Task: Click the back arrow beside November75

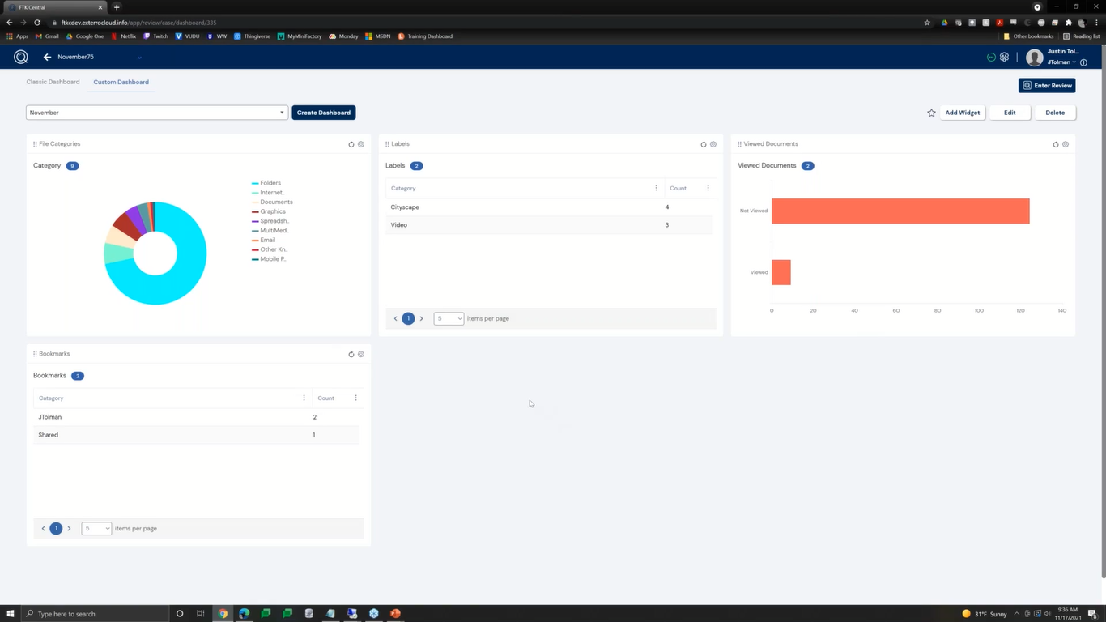Action: (47, 57)
